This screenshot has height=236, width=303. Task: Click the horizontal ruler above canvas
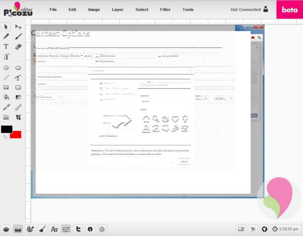click(x=166, y=22)
